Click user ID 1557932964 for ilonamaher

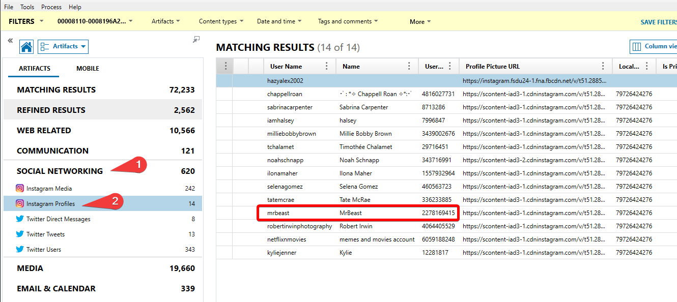click(x=439, y=173)
